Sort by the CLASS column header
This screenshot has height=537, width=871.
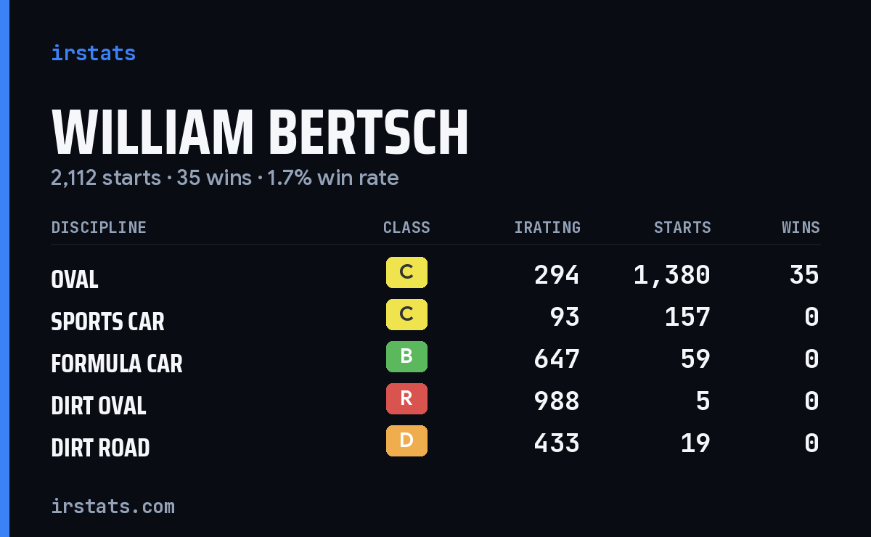[x=406, y=228]
